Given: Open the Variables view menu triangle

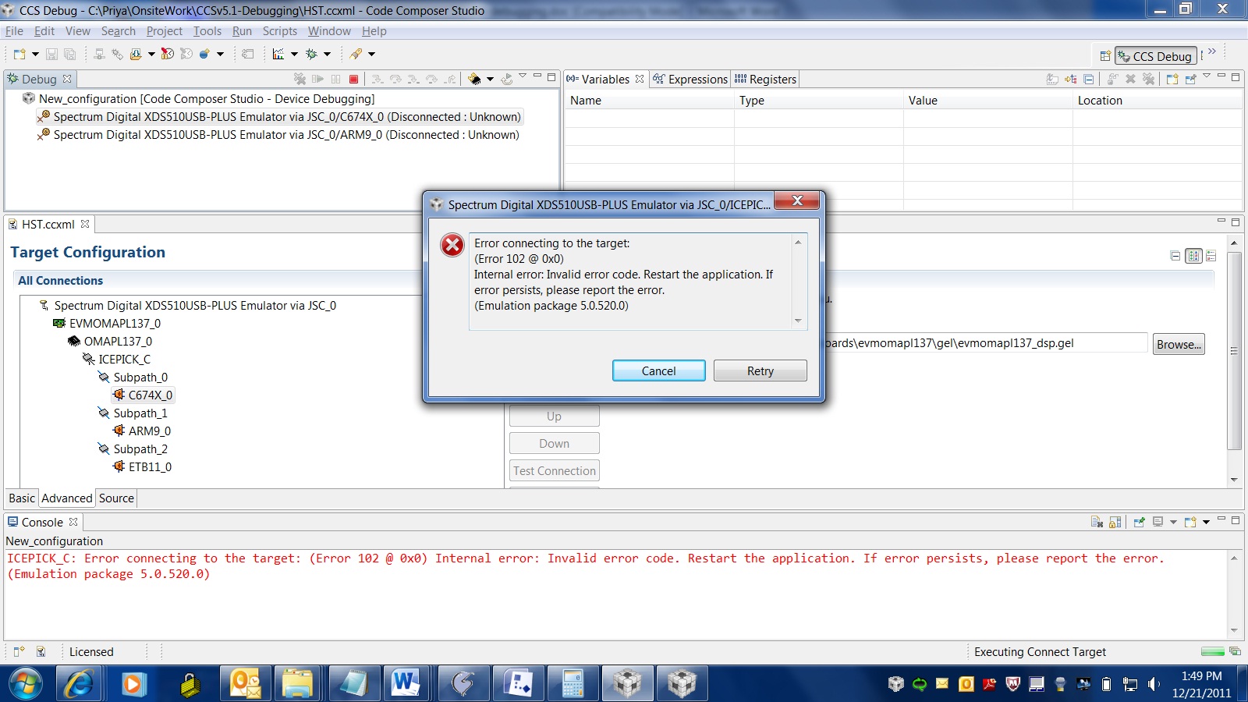Looking at the screenshot, I should point(1207,76).
